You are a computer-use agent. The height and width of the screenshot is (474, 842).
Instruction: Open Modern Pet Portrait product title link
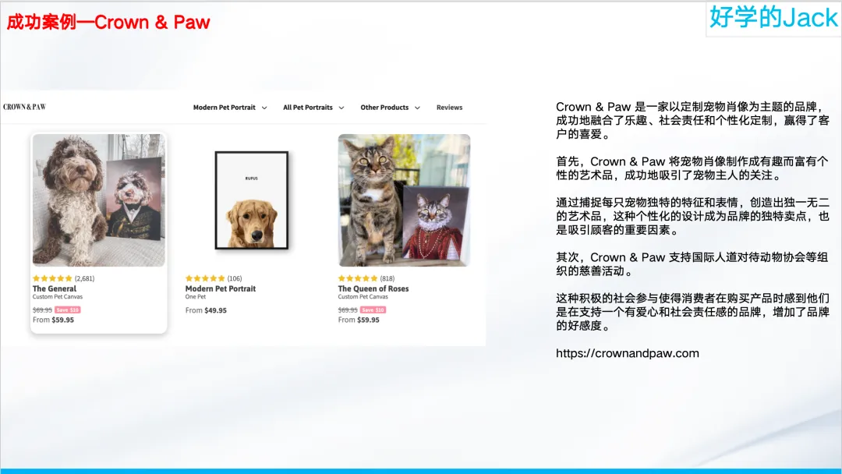[x=221, y=288]
